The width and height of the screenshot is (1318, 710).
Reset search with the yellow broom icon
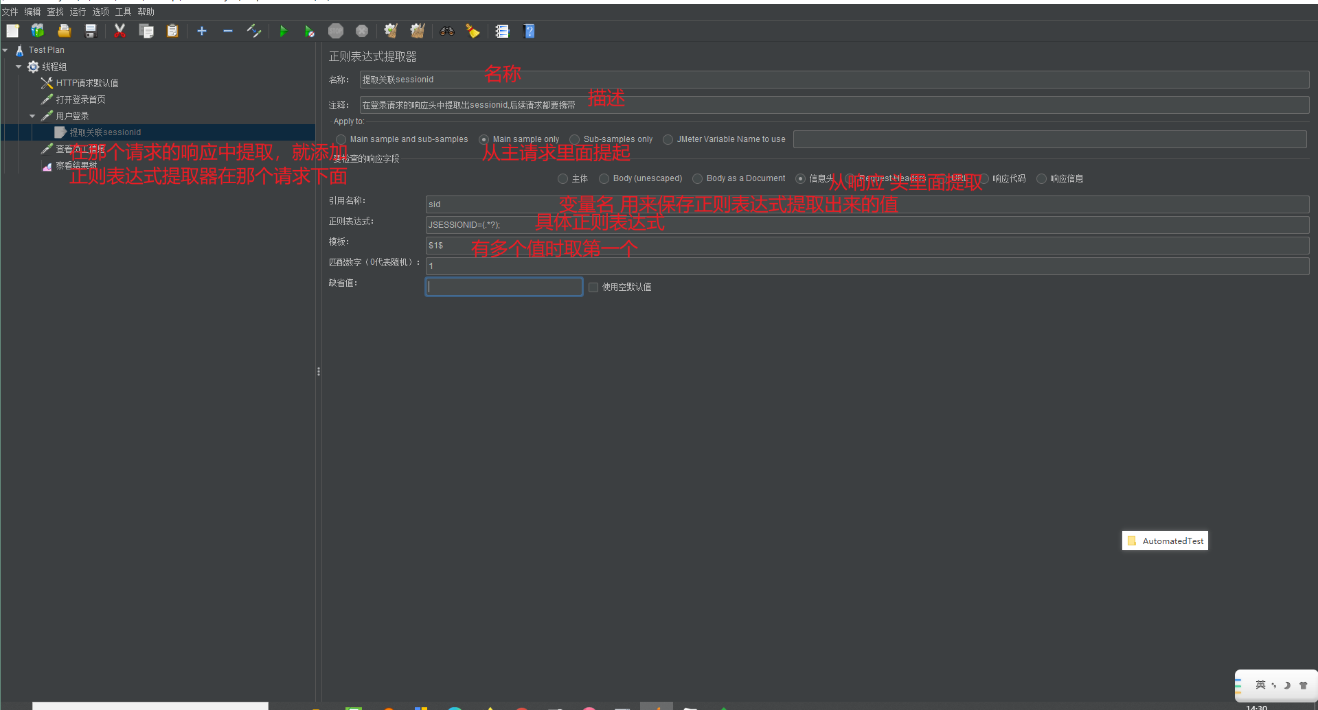[473, 31]
